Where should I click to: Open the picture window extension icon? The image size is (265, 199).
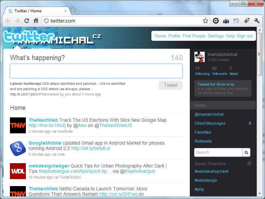(x=236, y=21)
